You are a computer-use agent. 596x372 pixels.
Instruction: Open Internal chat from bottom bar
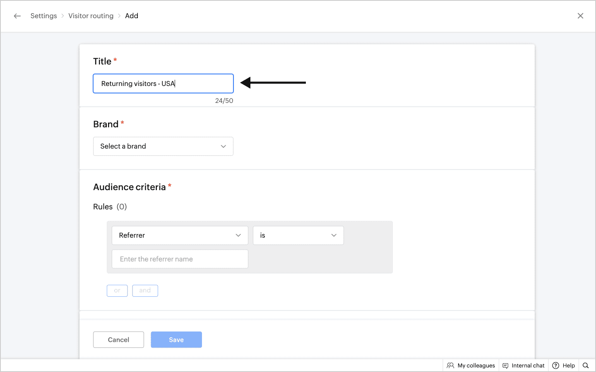(528, 365)
